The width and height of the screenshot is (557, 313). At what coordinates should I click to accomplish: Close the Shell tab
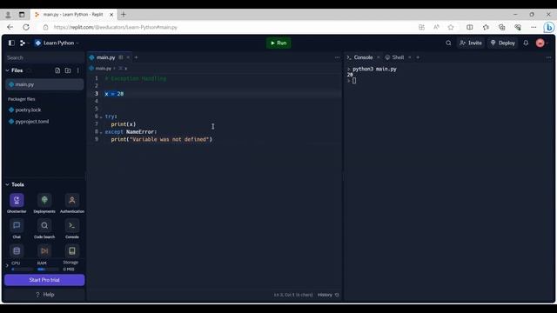coord(410,57)
